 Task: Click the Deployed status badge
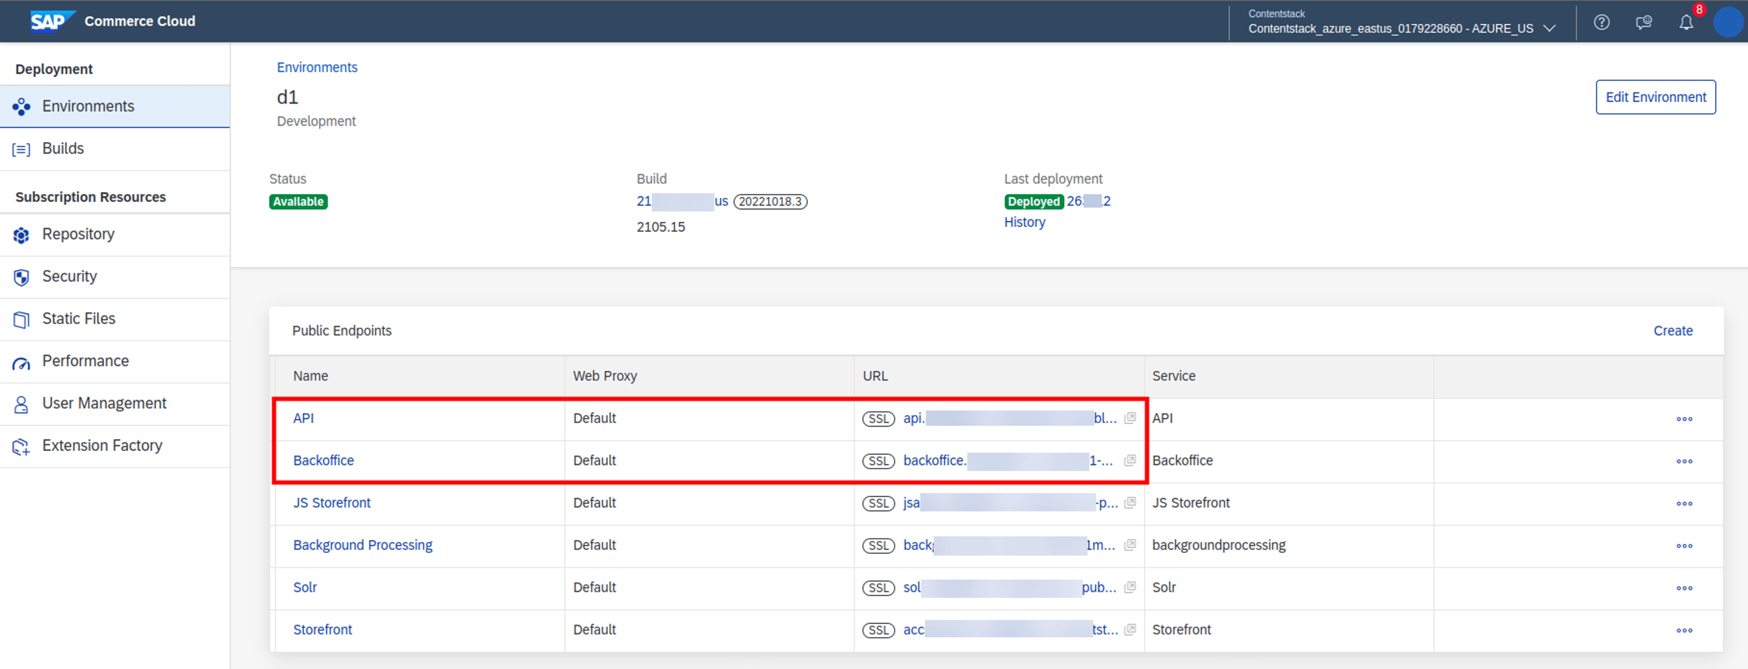(1033, 202)
